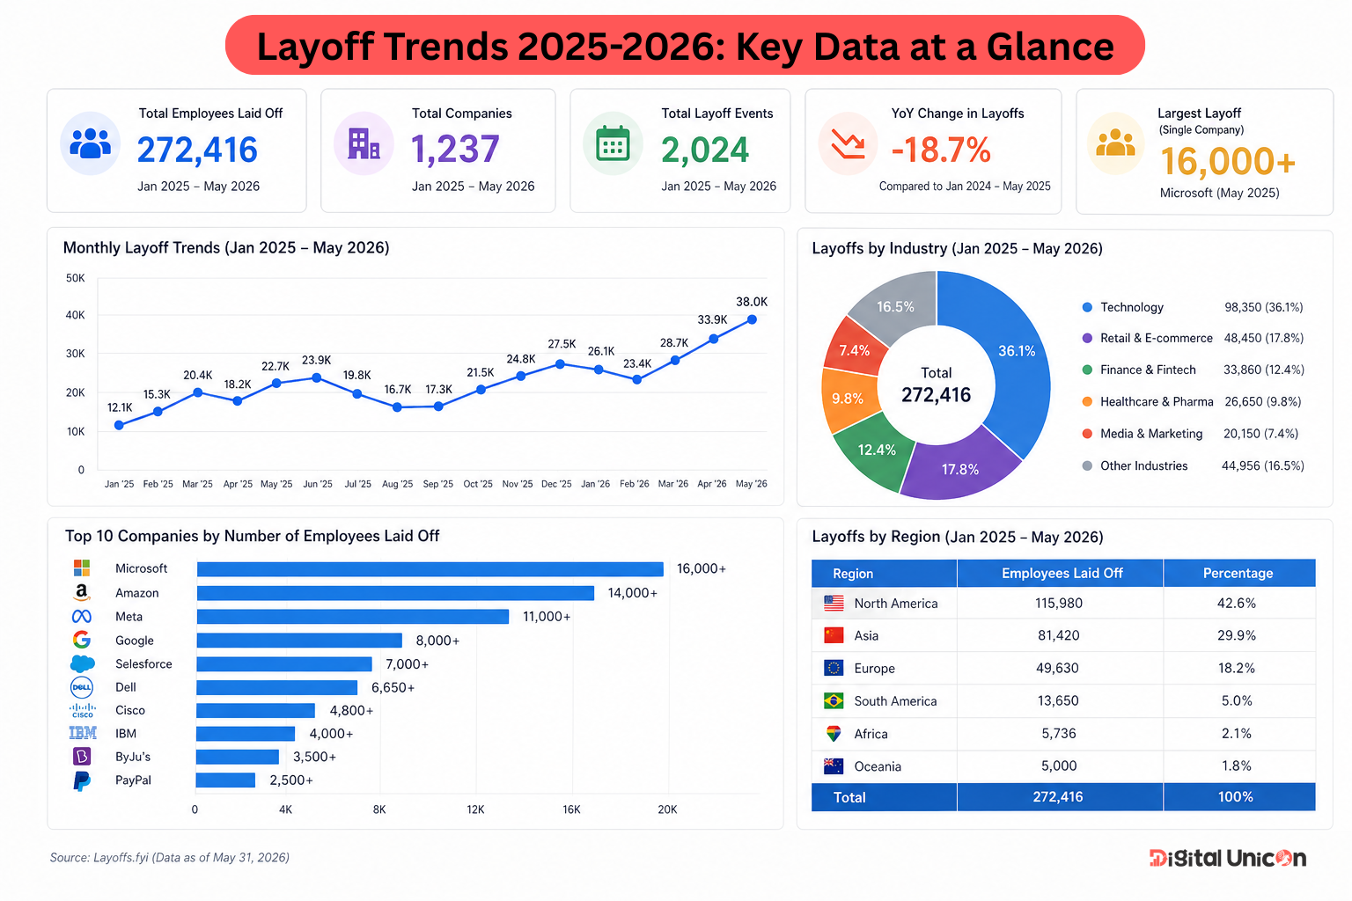This screenshot has height=901, width=1352.
Task: Click the Percentage column header
Action: click(x=1239, y=573)
